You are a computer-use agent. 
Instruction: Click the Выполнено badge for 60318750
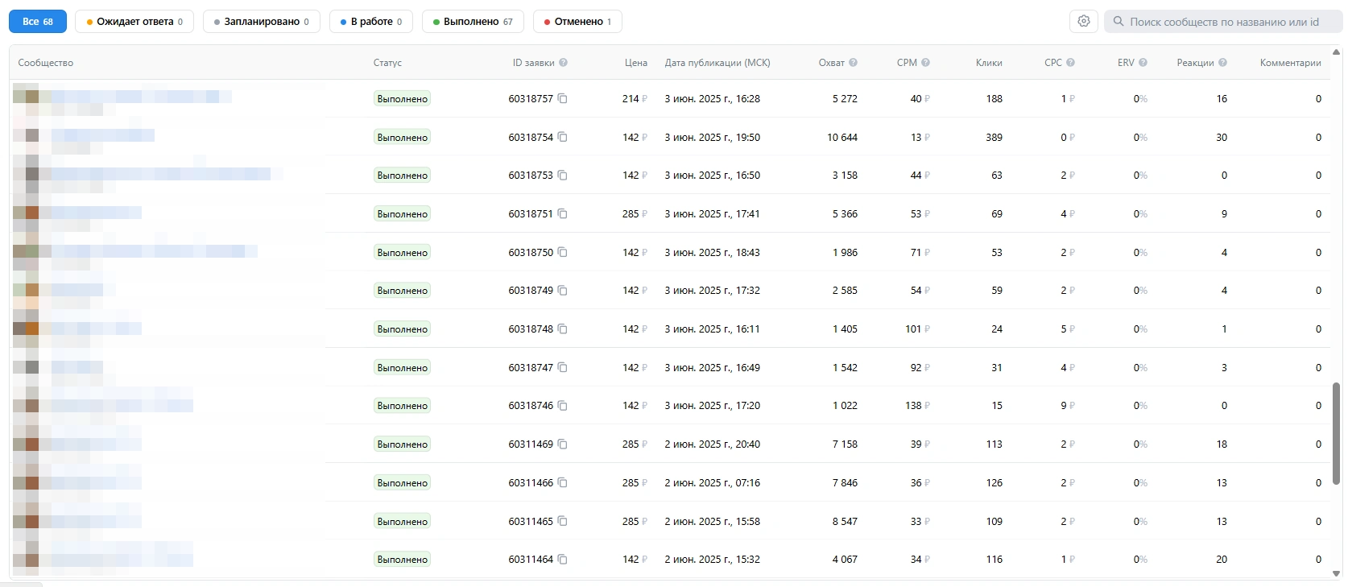(403, 253)
